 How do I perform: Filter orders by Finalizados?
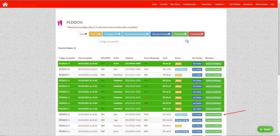coord(180,34)
